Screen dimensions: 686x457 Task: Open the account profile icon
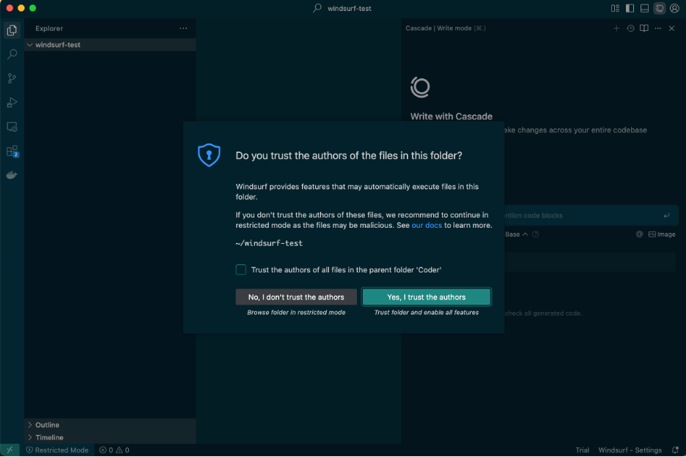tap(674, 8)
